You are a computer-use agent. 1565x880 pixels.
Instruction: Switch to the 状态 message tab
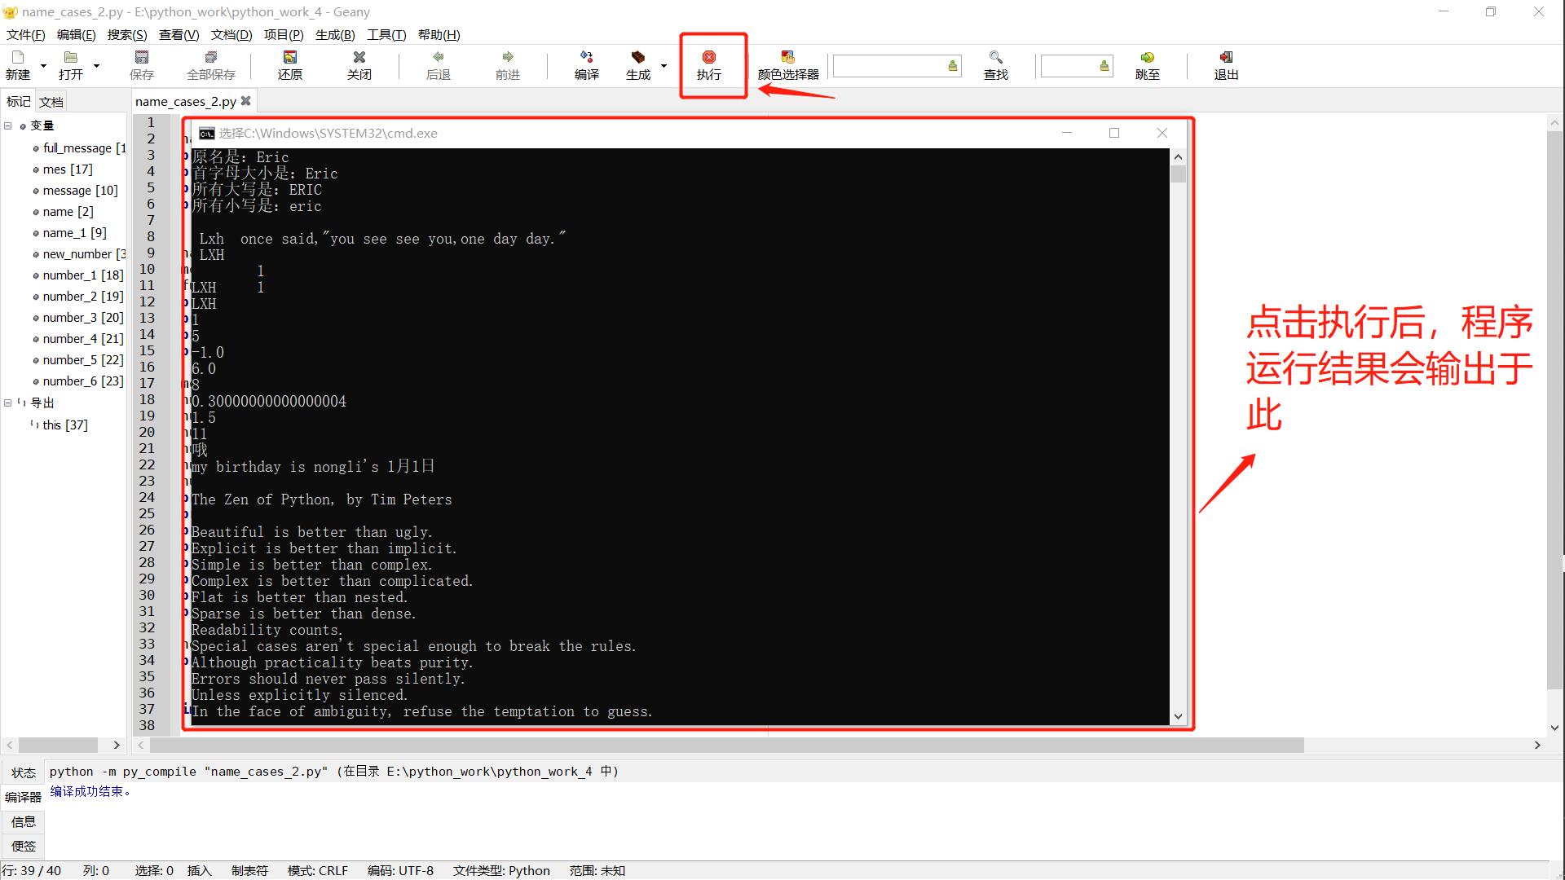pyautogui.click(x=24, y=772)
